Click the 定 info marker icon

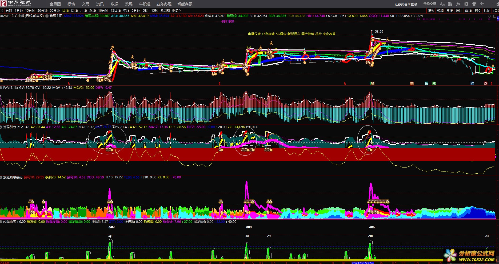pos(412,83)
